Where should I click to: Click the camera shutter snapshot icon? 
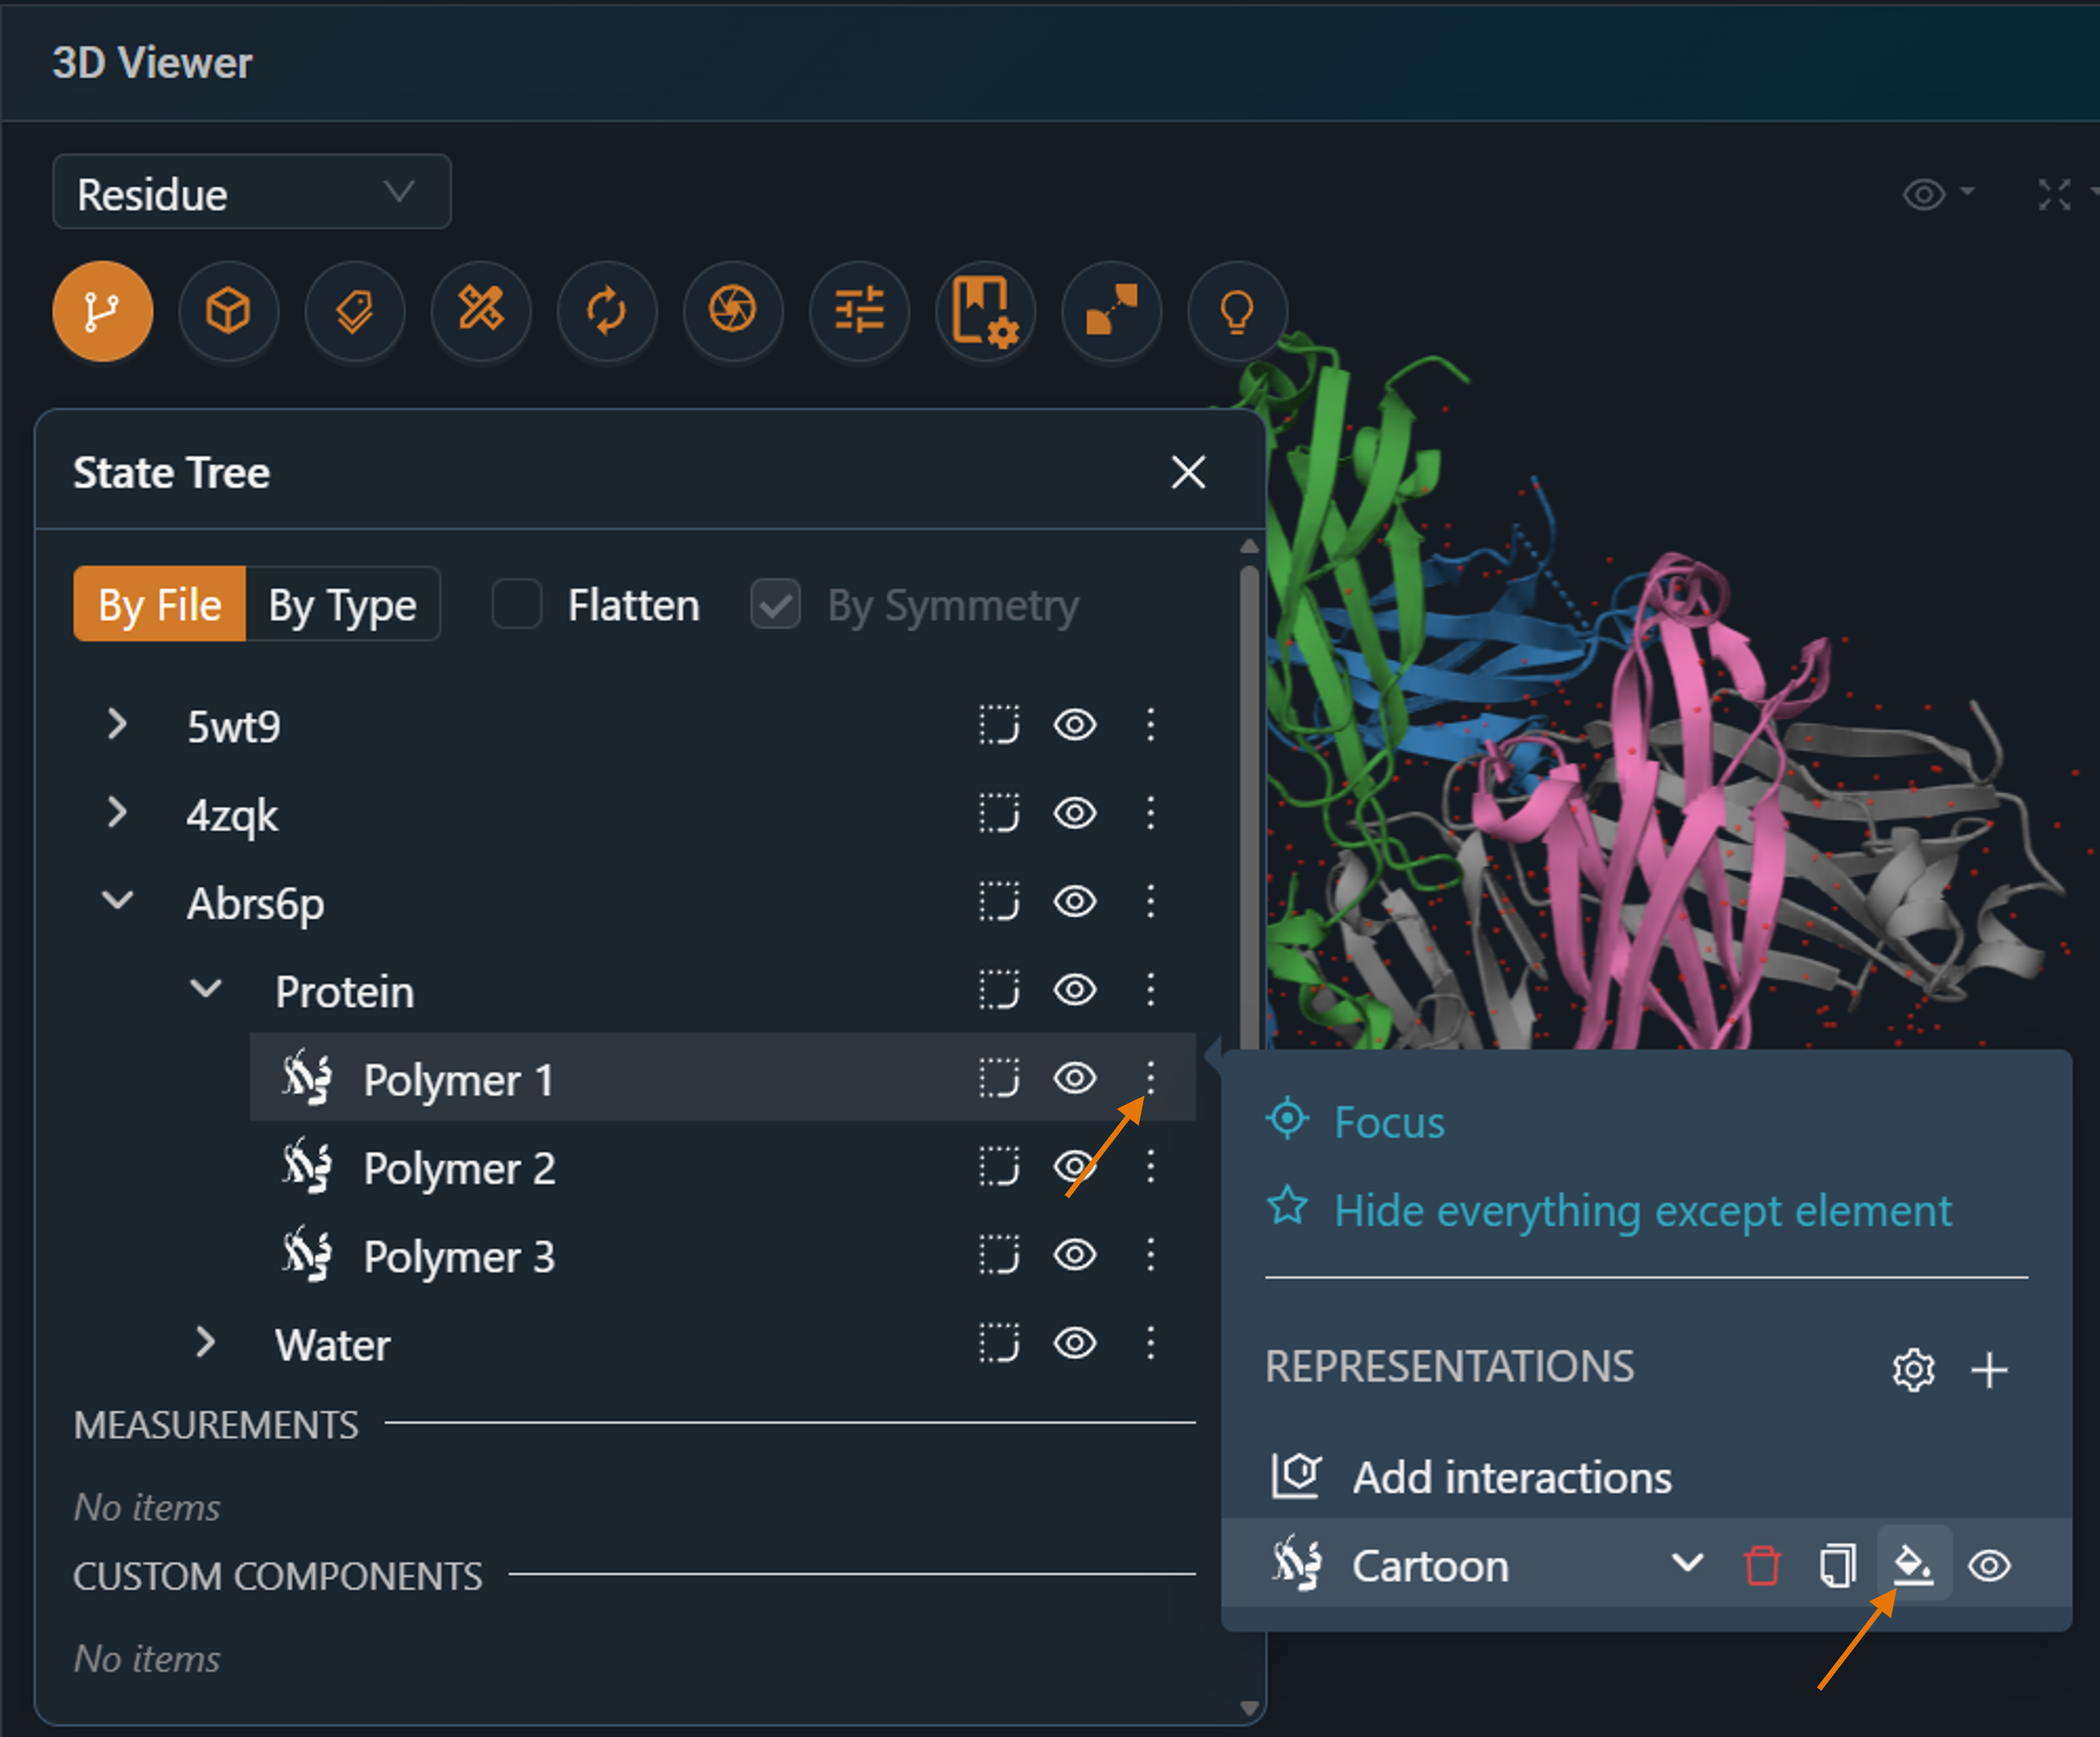(732, 311)
